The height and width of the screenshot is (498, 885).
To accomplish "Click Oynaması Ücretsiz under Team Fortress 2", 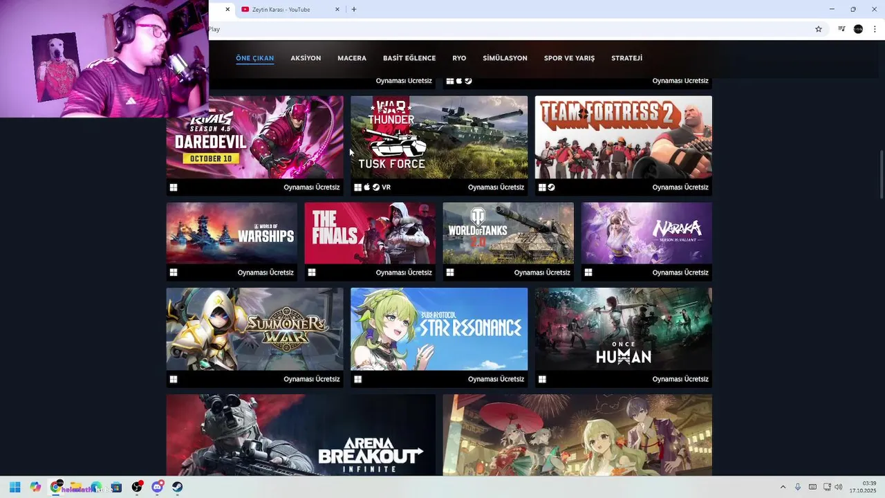I will (x=680, y=187).
